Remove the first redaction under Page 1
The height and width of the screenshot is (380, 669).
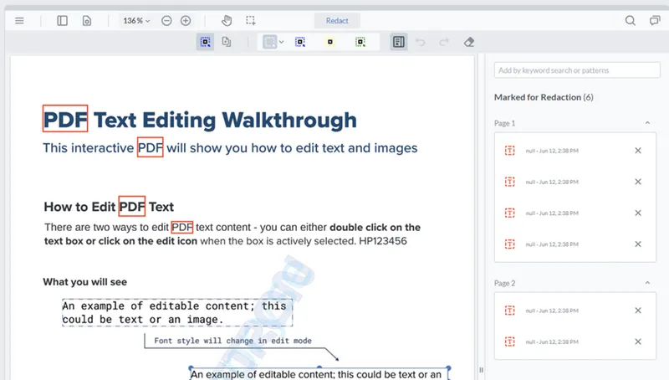pyautogui.click(x=638, y=151)
